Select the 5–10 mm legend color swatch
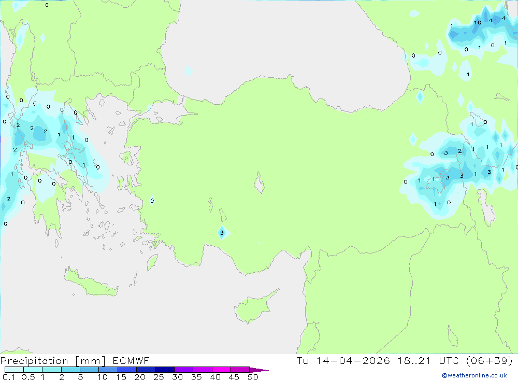 (x=90, y=370)
